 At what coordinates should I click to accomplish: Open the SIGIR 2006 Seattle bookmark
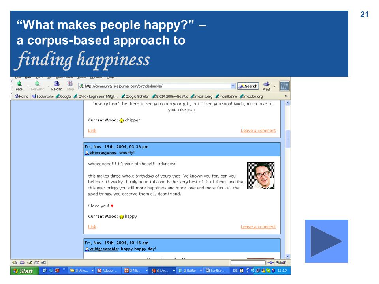(x=170, y=96)
